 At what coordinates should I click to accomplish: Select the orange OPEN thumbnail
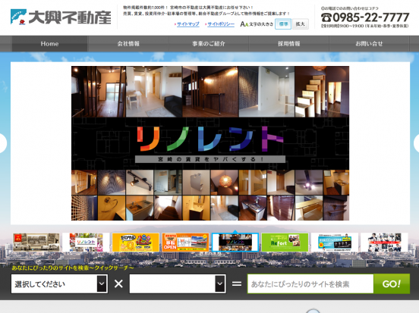185,243
